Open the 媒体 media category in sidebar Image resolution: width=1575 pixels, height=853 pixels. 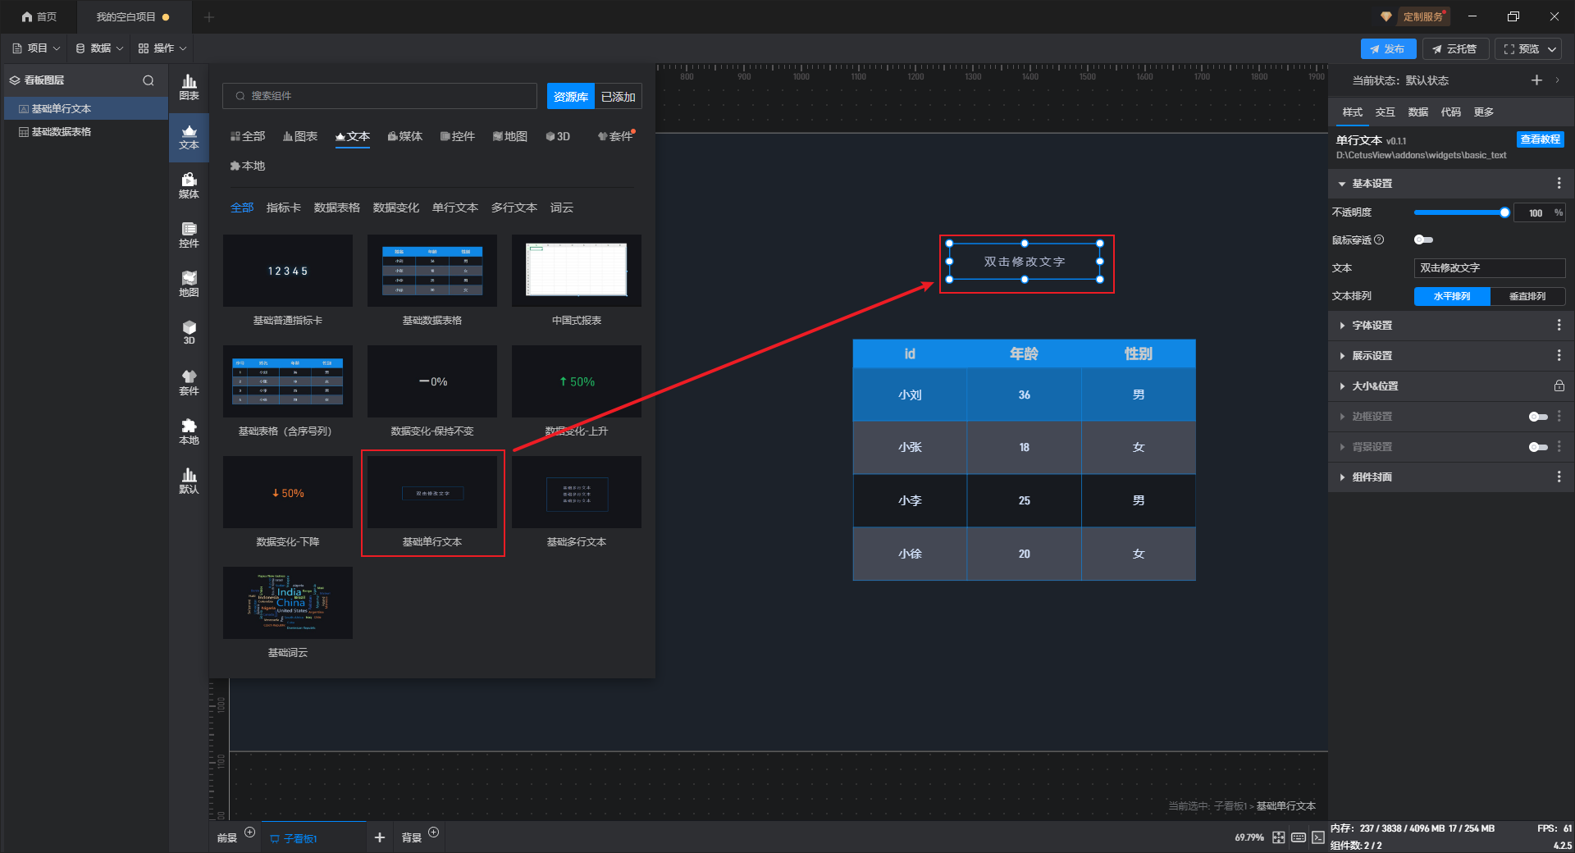point(189,186)
